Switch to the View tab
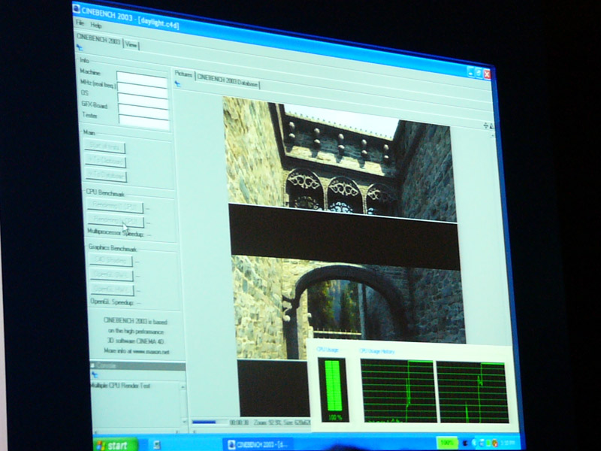The image size is (601, 451). tap(131, 45)
